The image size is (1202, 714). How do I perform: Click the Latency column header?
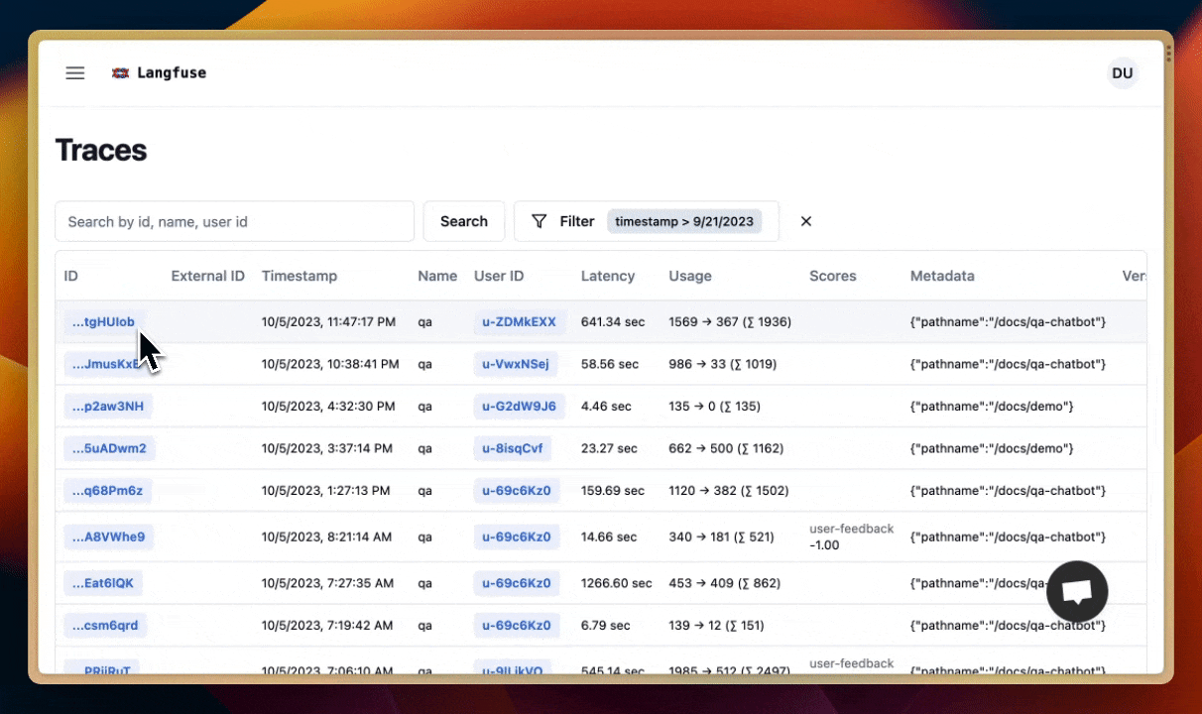tap(608, 276)
